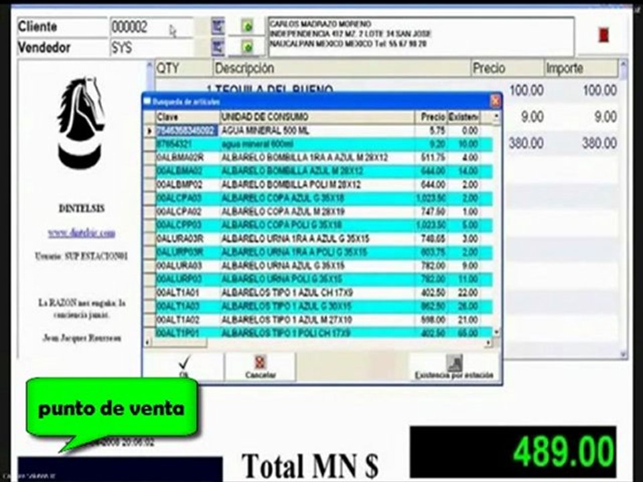This screenshot has height=482, width=643.
Task: Click the row selector arrow of first article
Action: (149, 131)
